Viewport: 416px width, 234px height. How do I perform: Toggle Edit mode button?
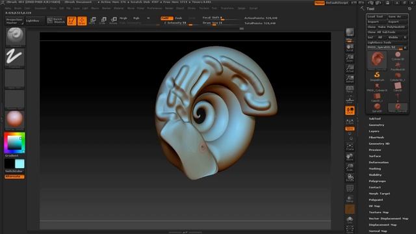click(71, 21)
